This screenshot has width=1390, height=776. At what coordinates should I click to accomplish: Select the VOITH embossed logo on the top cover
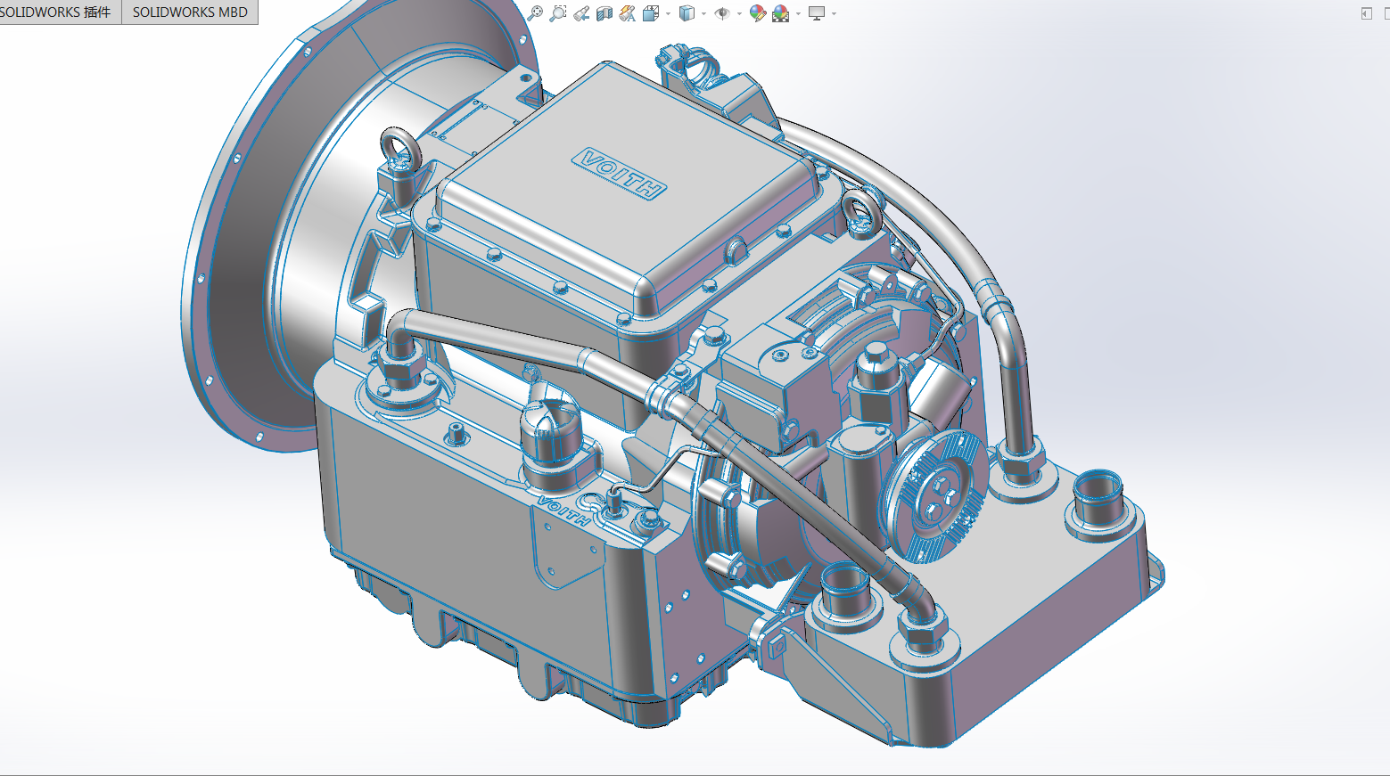click(620, 174)
